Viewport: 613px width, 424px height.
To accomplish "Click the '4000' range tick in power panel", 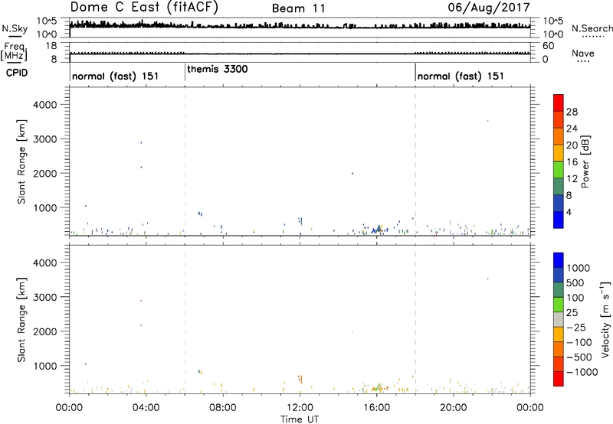I will [45, 105].
